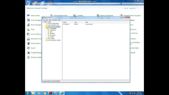Expand the HKEY_CLASSES_ROOT node
169x95 pixels.
click(x=45, y=23)
